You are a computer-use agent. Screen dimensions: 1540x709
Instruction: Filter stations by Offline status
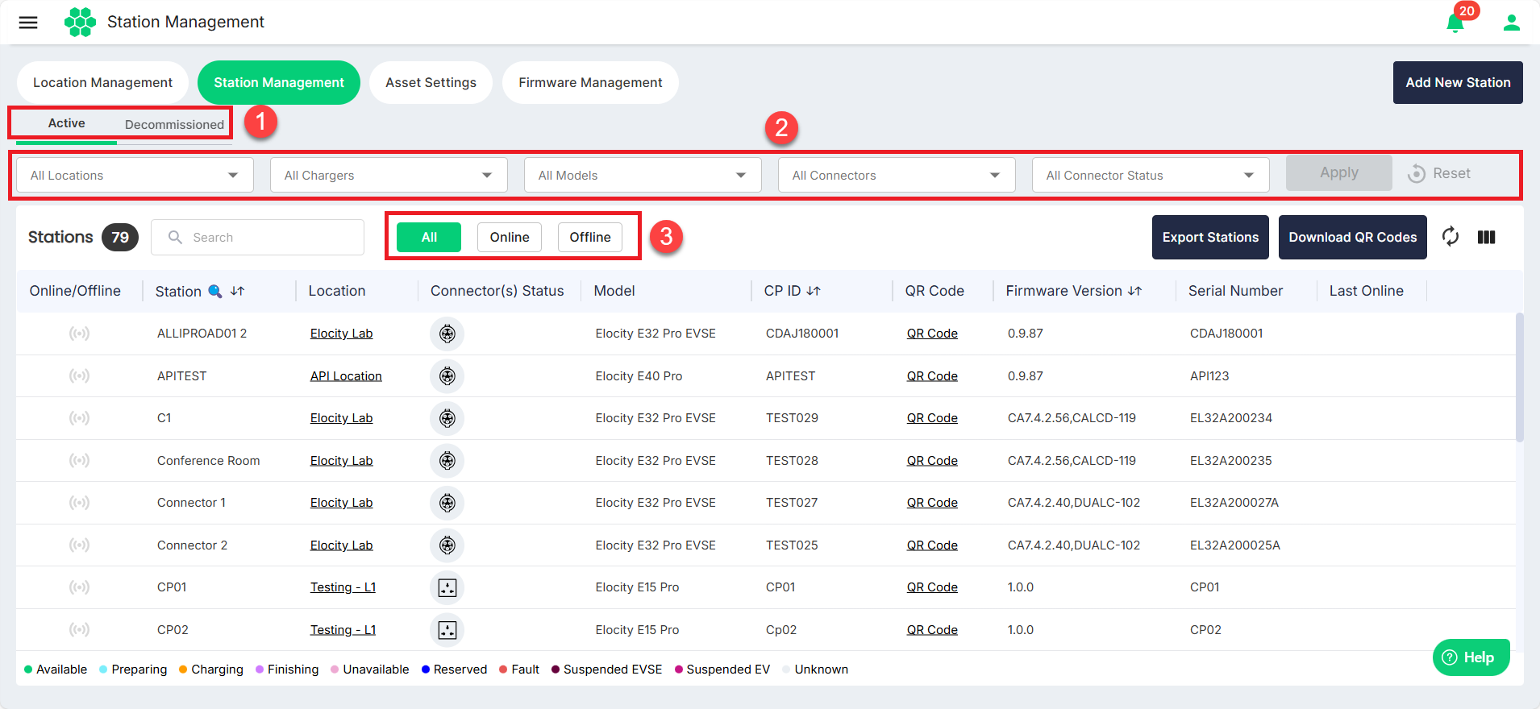point(590,237)
